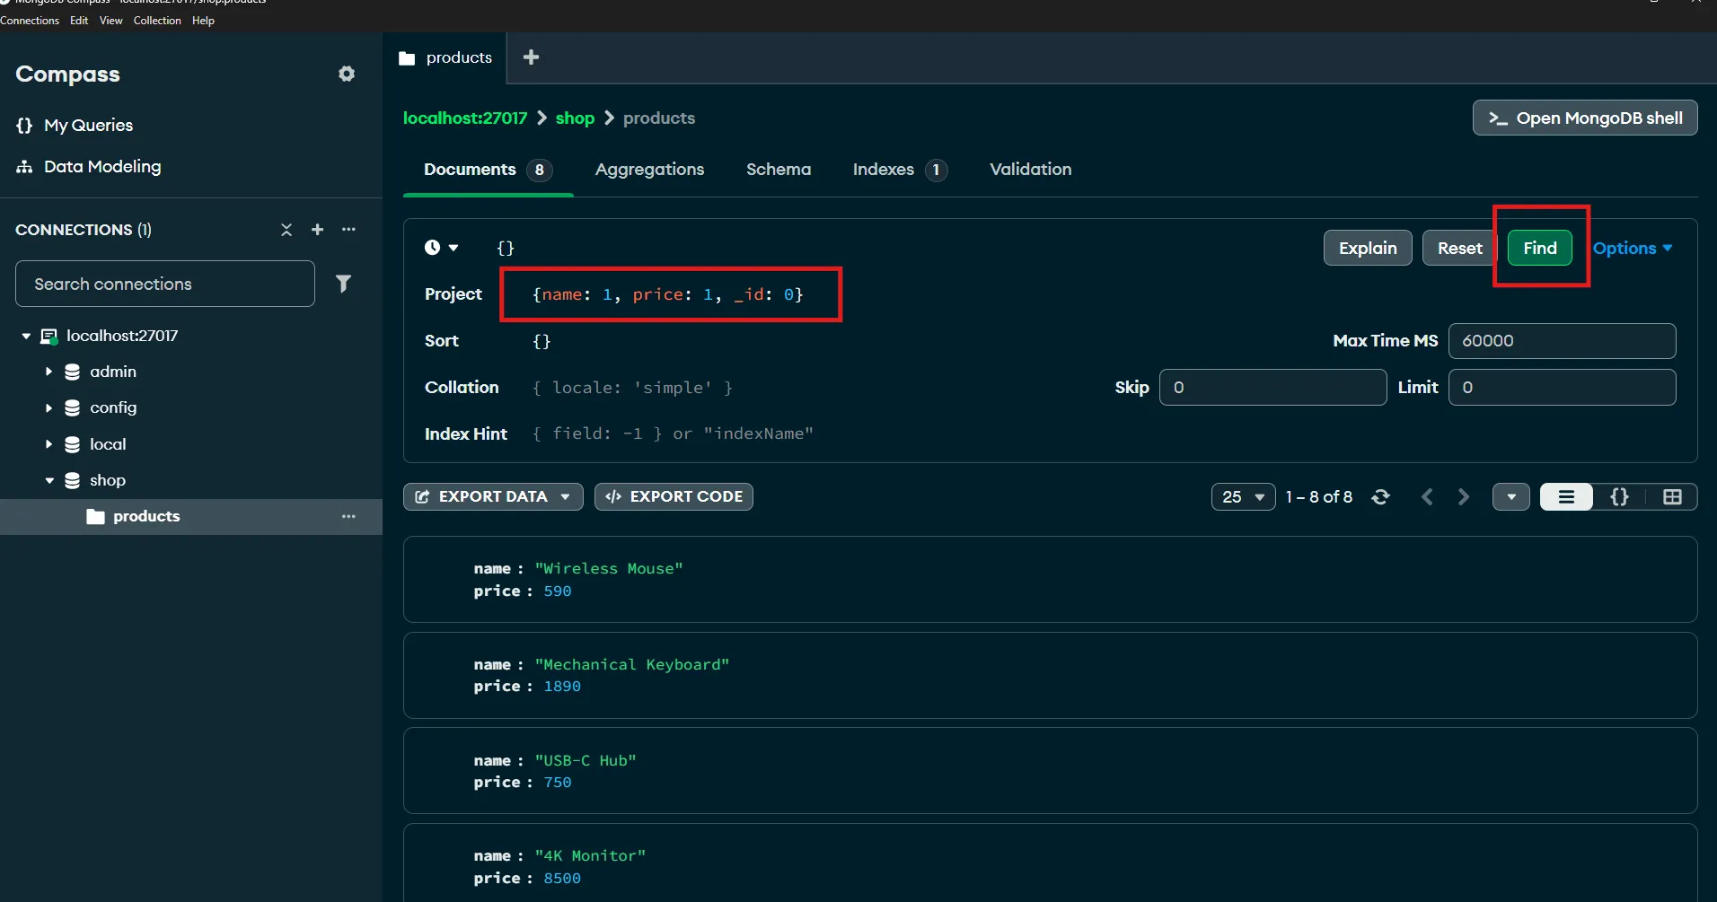Click Max Time MS input
The image size is (1717, 902).
(1562, 341)
